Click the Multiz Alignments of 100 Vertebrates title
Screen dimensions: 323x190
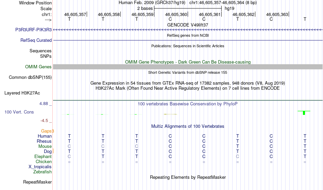[x=188, y=126]
